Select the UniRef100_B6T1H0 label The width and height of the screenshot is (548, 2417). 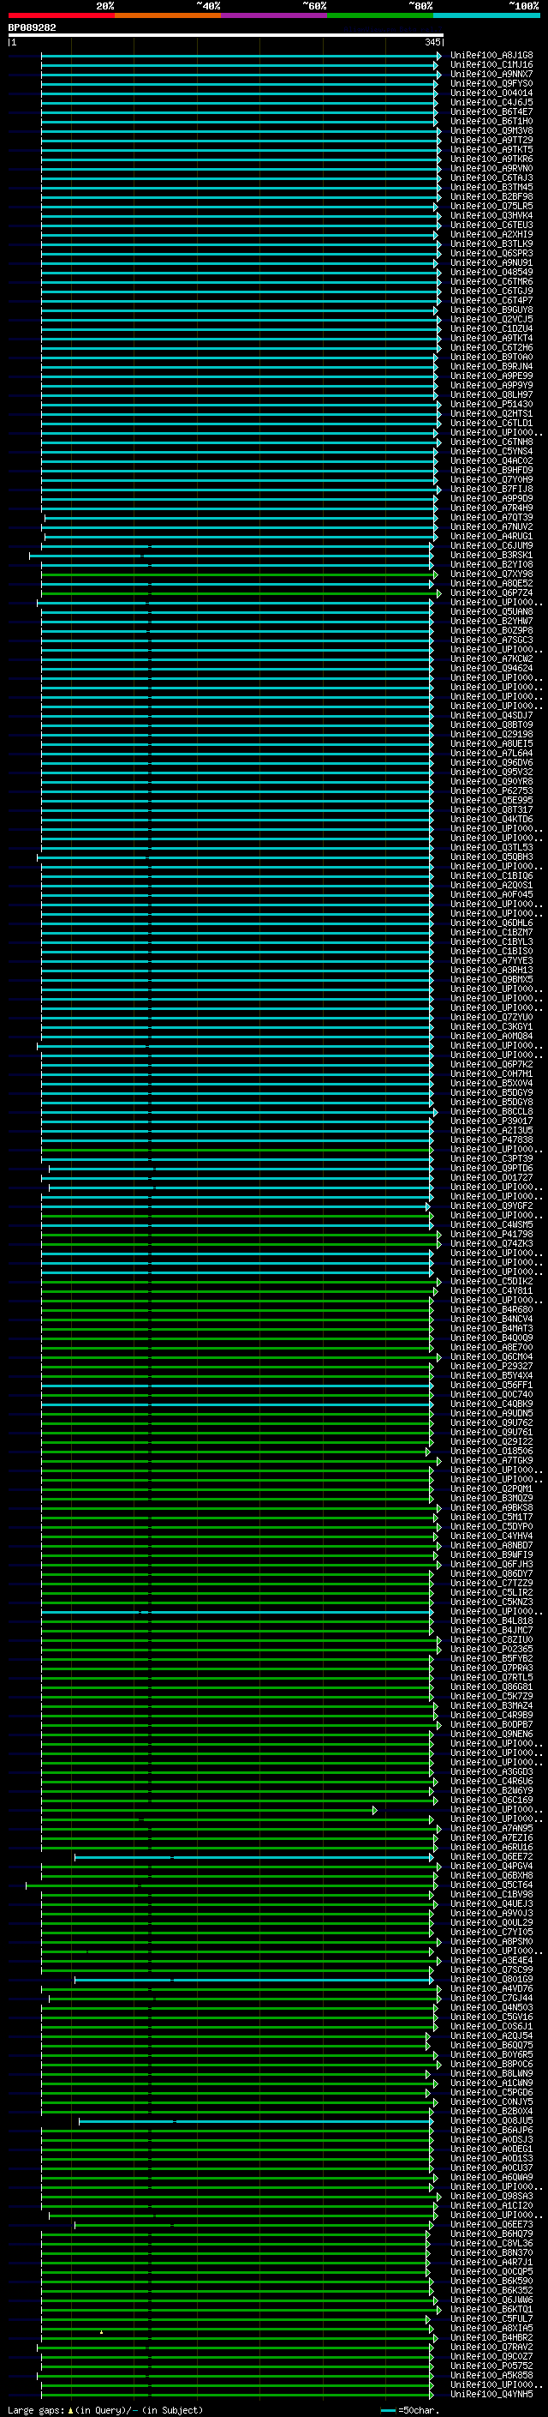click(x=491, y=121)
